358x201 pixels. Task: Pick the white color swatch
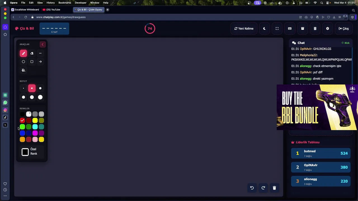[29, 114]
